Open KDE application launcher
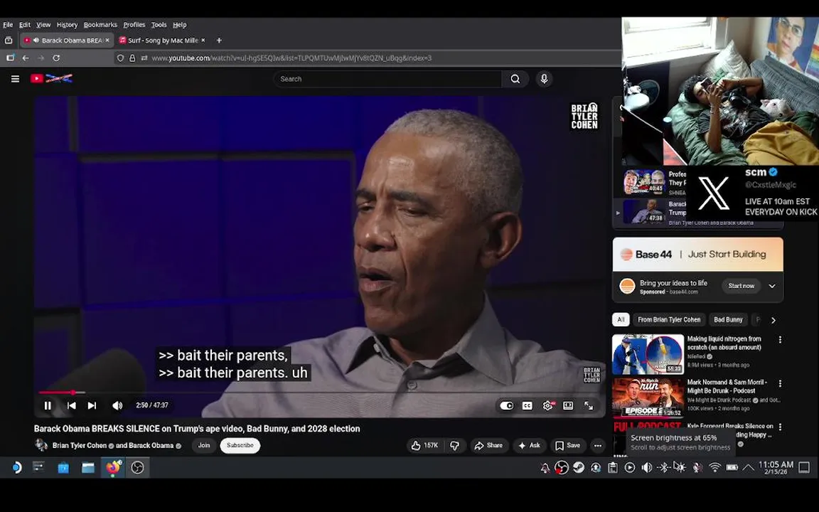819x512 pixels. (16, 467)
